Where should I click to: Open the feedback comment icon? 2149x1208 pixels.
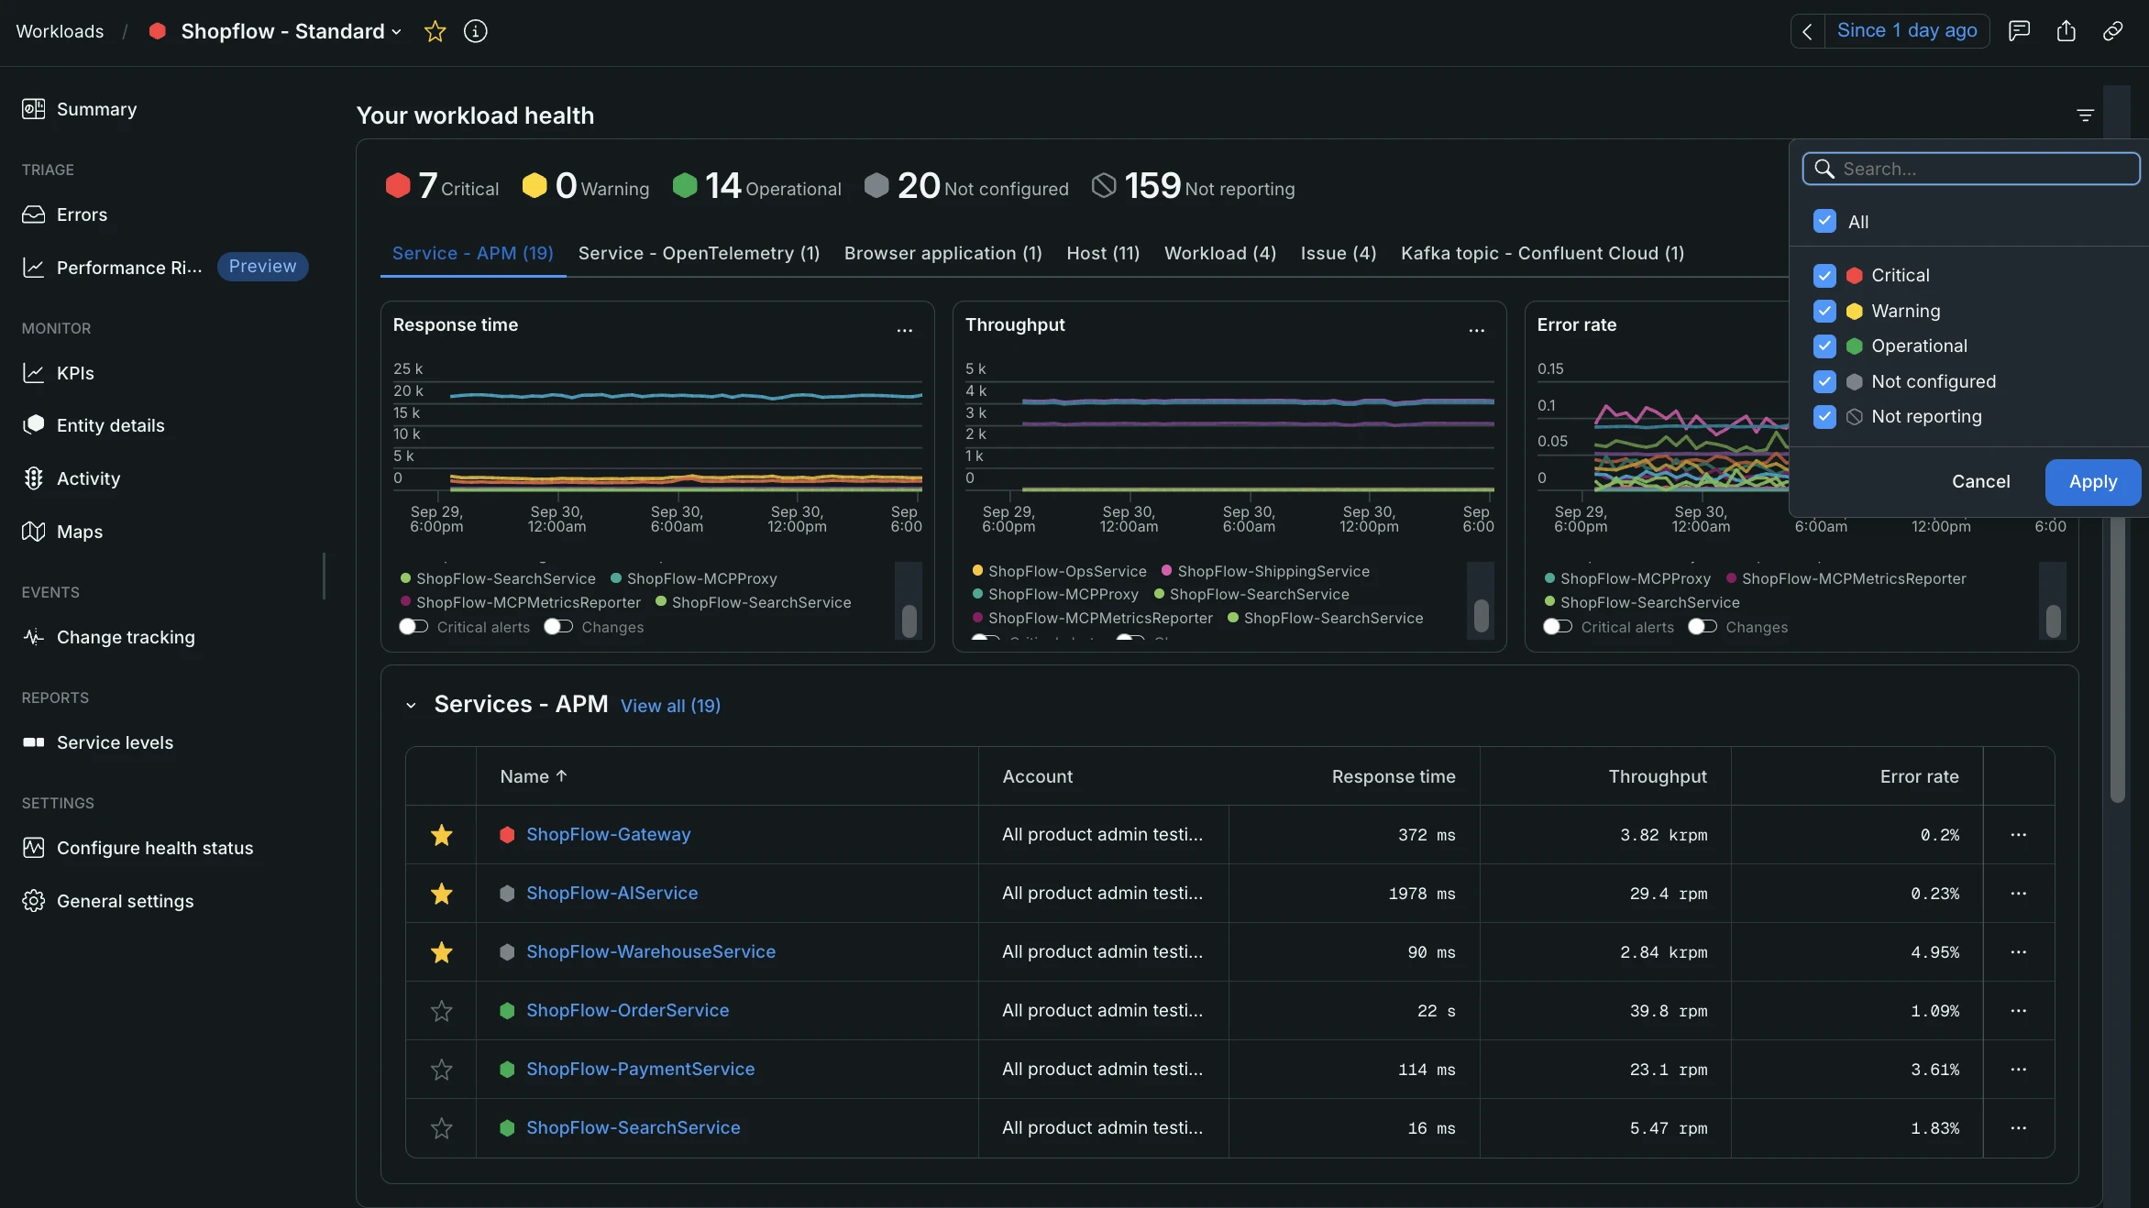(2019, 31)
